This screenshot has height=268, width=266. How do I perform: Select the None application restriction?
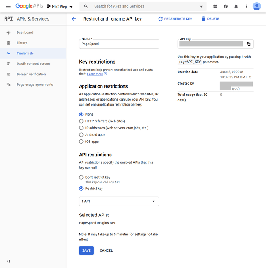pyautogui.click(x=81, y=114)
